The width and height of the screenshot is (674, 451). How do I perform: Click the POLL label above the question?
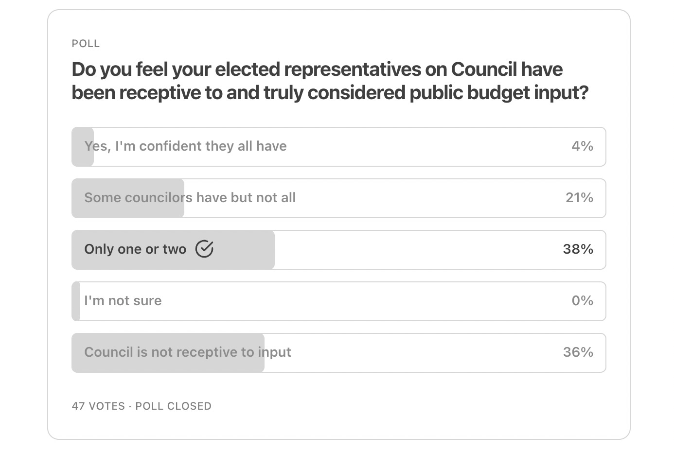[x=86, y=44]
